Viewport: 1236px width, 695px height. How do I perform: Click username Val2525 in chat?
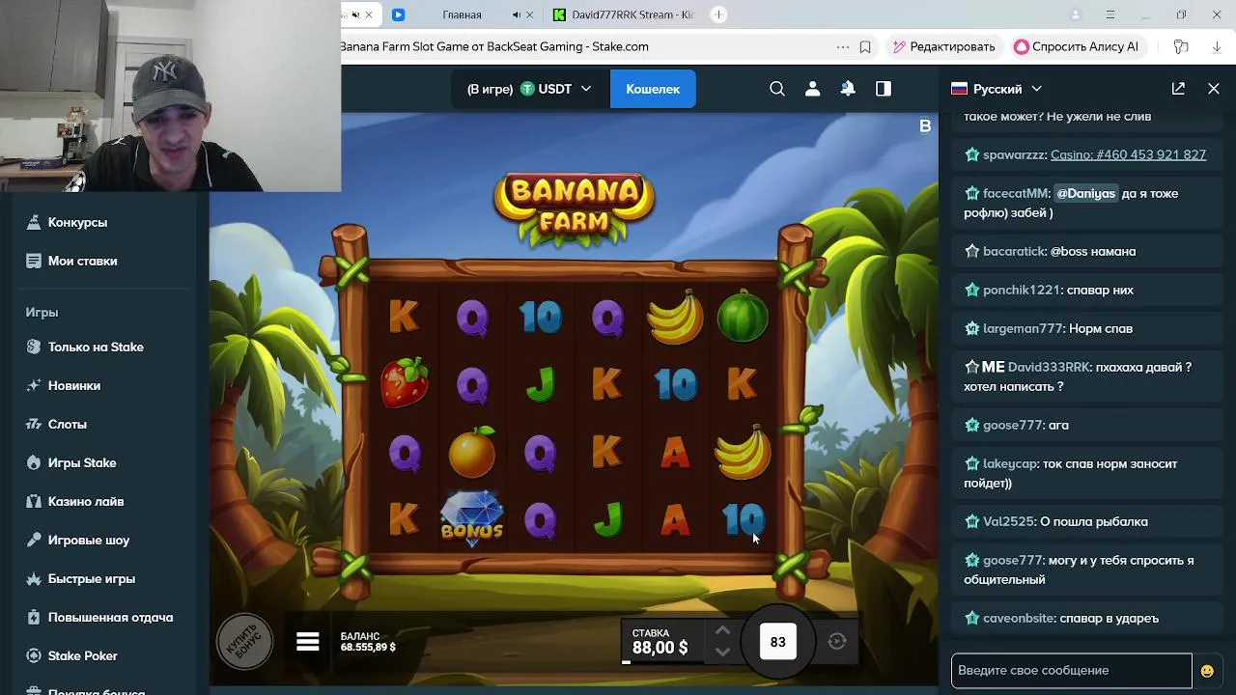(1008, 521)
